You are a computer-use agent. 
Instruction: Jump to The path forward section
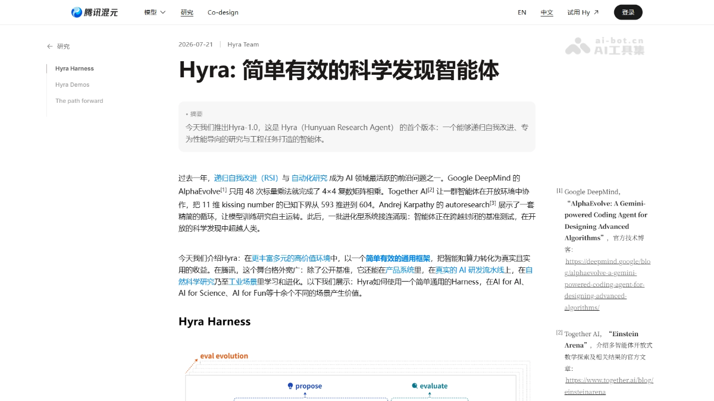[x=79, y=101]
